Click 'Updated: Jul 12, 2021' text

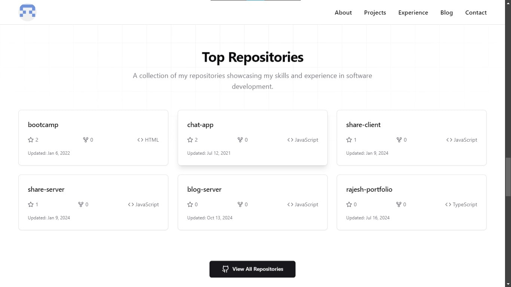coord(209,153)
